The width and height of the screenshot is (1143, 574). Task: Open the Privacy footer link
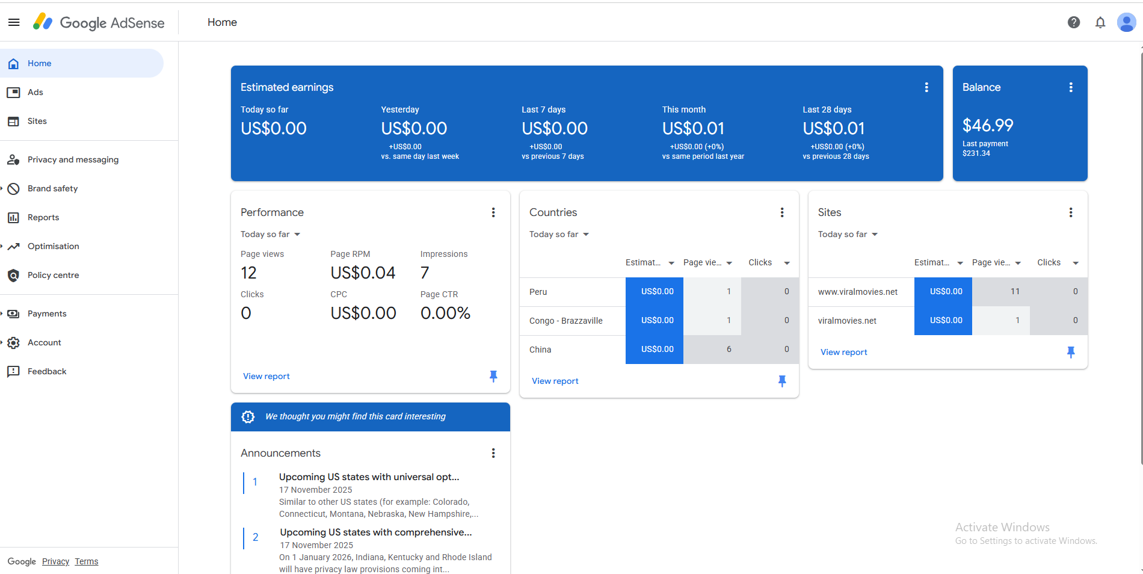pyautogui.click(x=55, y=561)
